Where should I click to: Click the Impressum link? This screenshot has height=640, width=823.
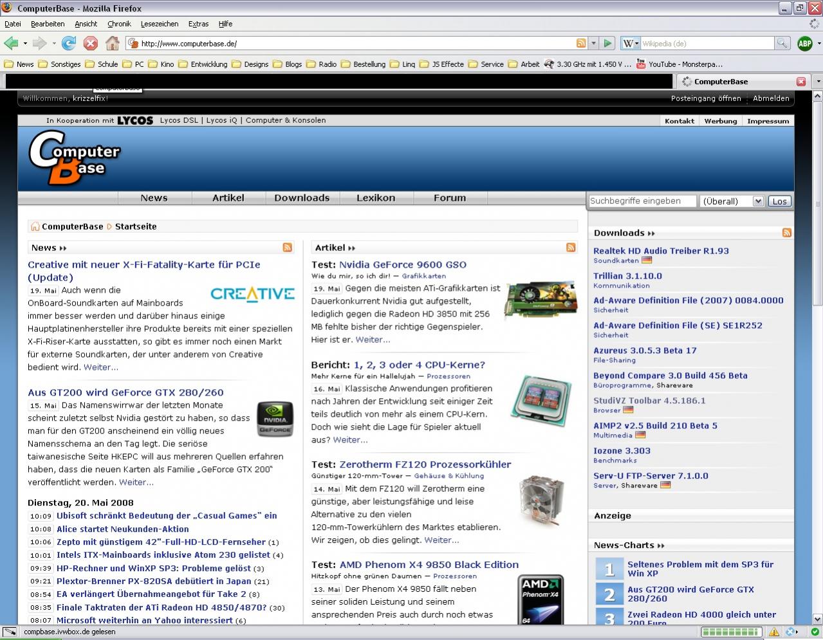tap(768, 121)
